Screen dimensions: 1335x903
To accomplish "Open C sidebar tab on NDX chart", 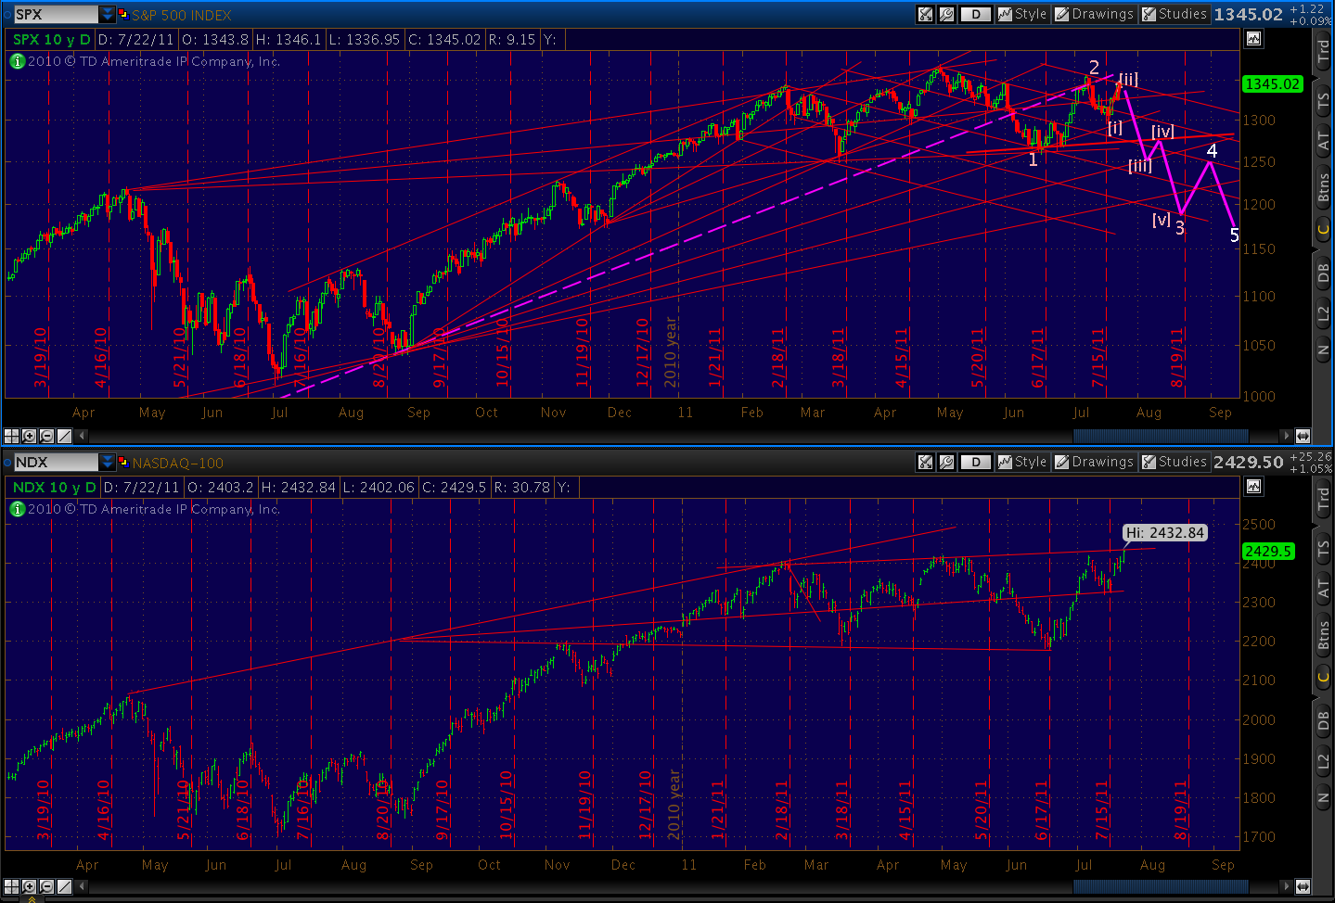I will pyautogui.click(x=1324, y=677).
